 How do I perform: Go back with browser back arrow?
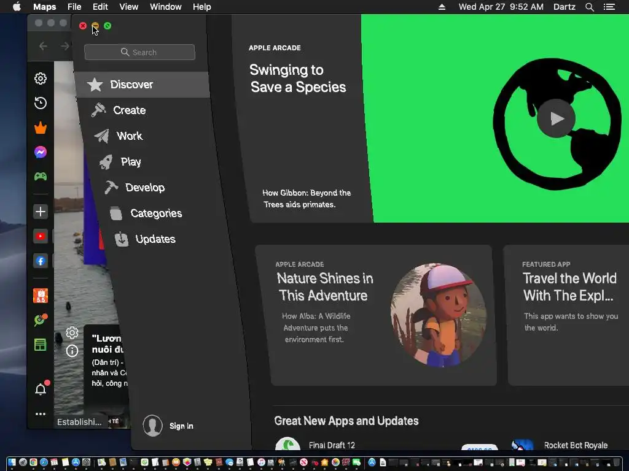(x=44, y=46)
